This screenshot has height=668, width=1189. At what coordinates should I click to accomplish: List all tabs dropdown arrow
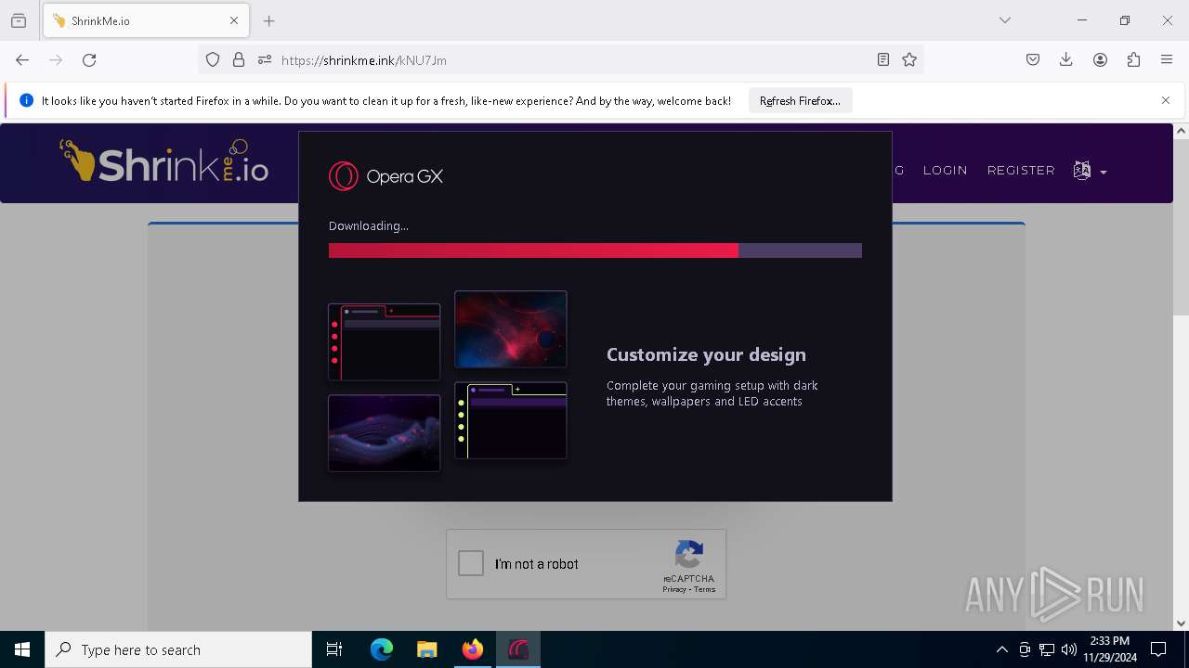coord(1005,20)
